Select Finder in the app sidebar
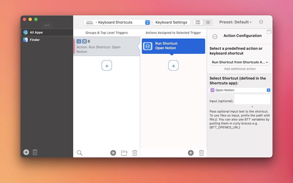The image size is (293, 183). pyautogui.click(x=47, y=40)
